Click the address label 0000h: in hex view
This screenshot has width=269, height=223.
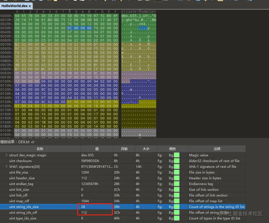coord(7,16)
